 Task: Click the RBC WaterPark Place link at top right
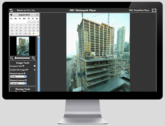click(x=139, y=11)
